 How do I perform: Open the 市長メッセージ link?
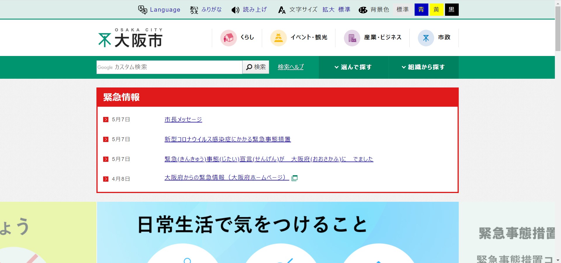click(183, 119)
